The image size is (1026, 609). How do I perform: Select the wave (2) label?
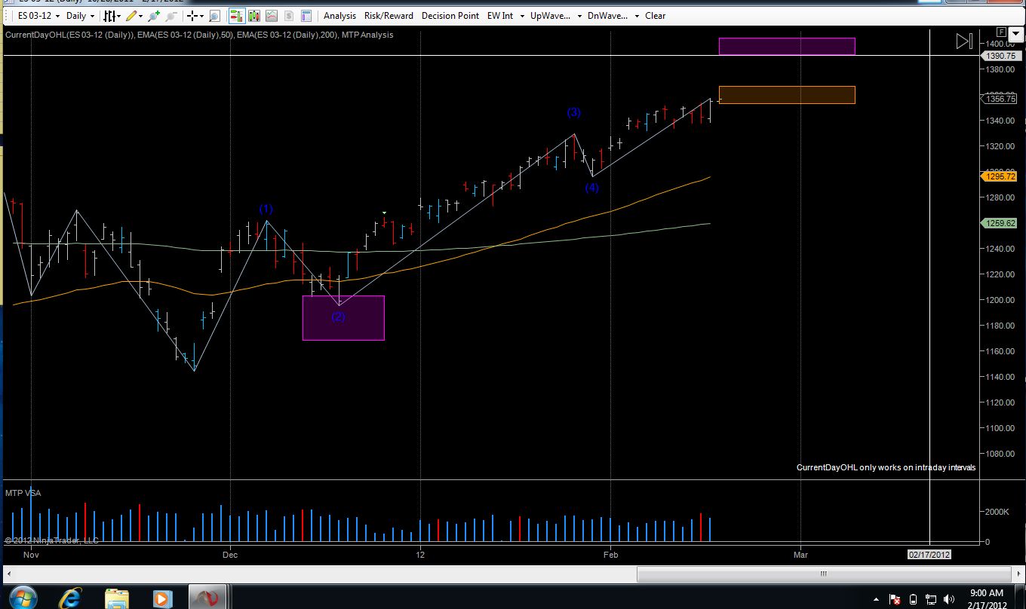coord(338,317)
